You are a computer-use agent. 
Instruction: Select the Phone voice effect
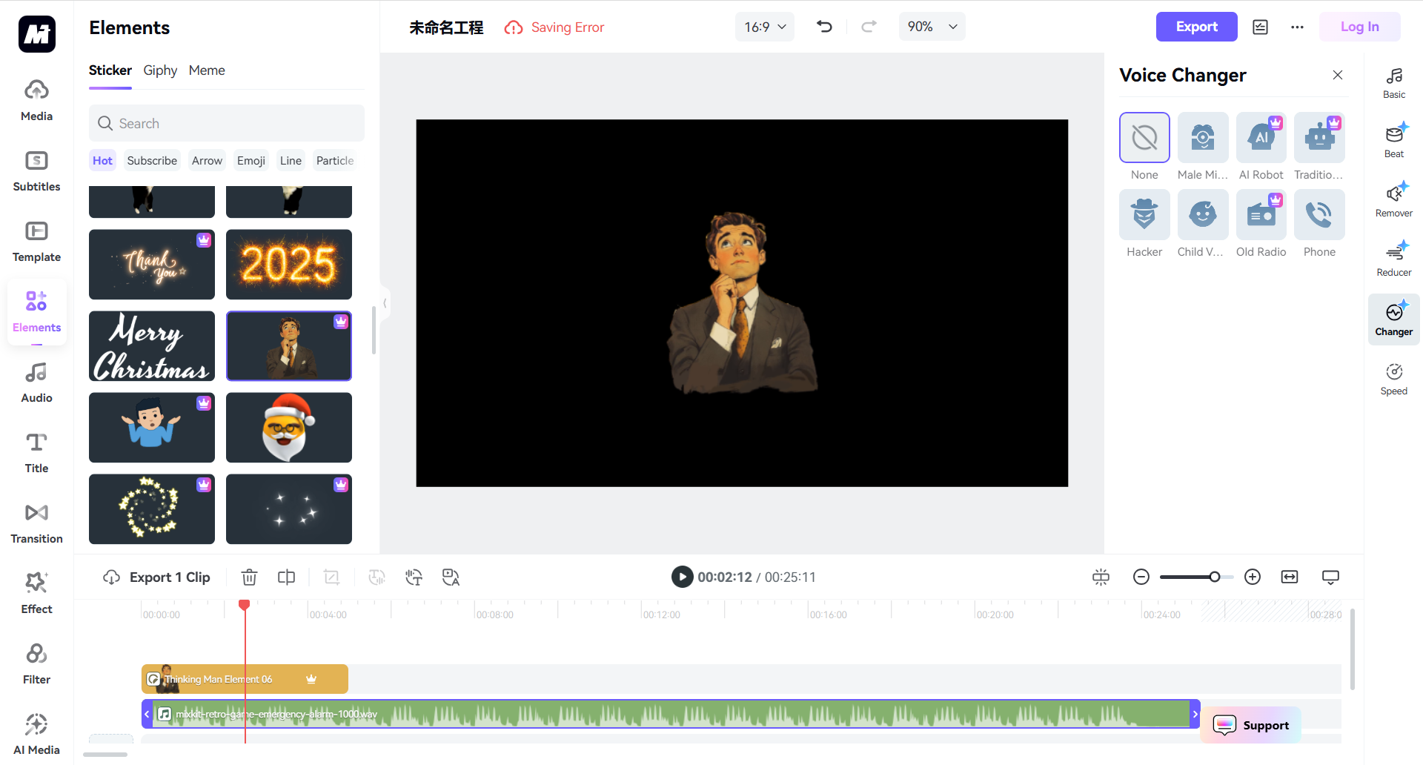[1318, 214]
